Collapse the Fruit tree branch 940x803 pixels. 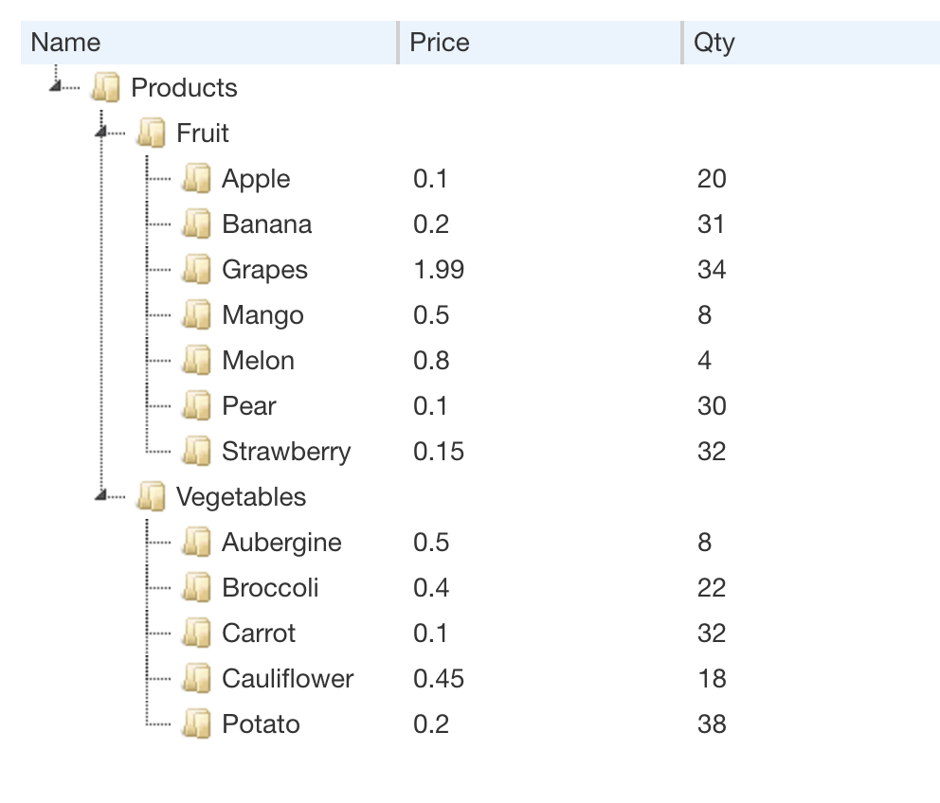[x=101, y=132]
